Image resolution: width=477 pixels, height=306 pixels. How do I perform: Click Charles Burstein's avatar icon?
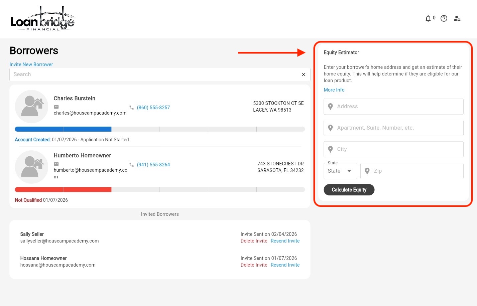pos(32,107)
